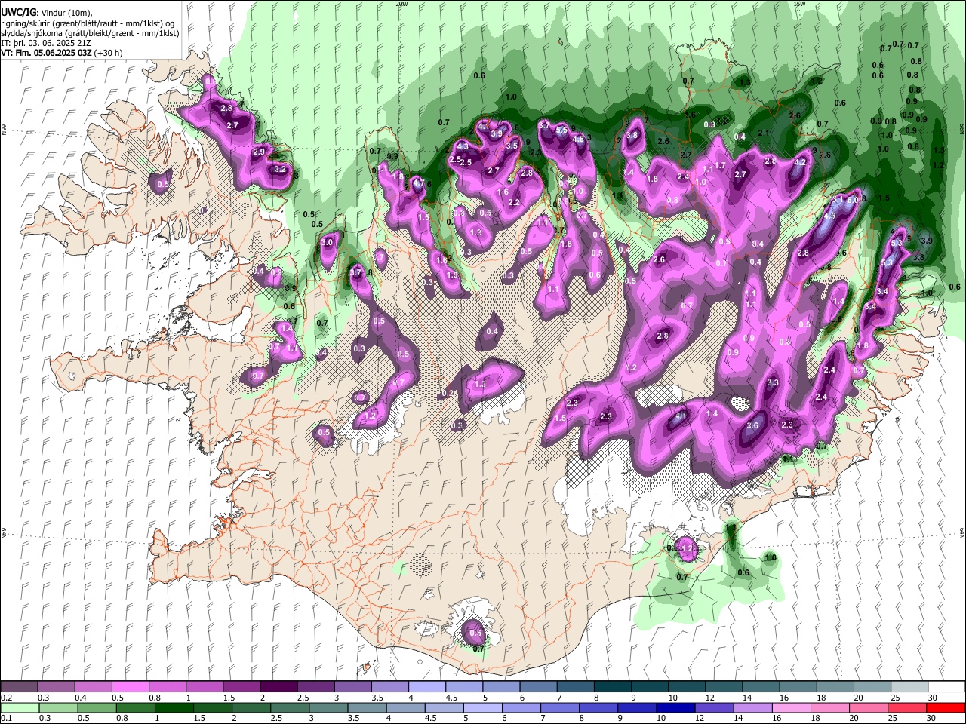
Task: Click the "3.3" precipitation value on the map
Action: 773,383
